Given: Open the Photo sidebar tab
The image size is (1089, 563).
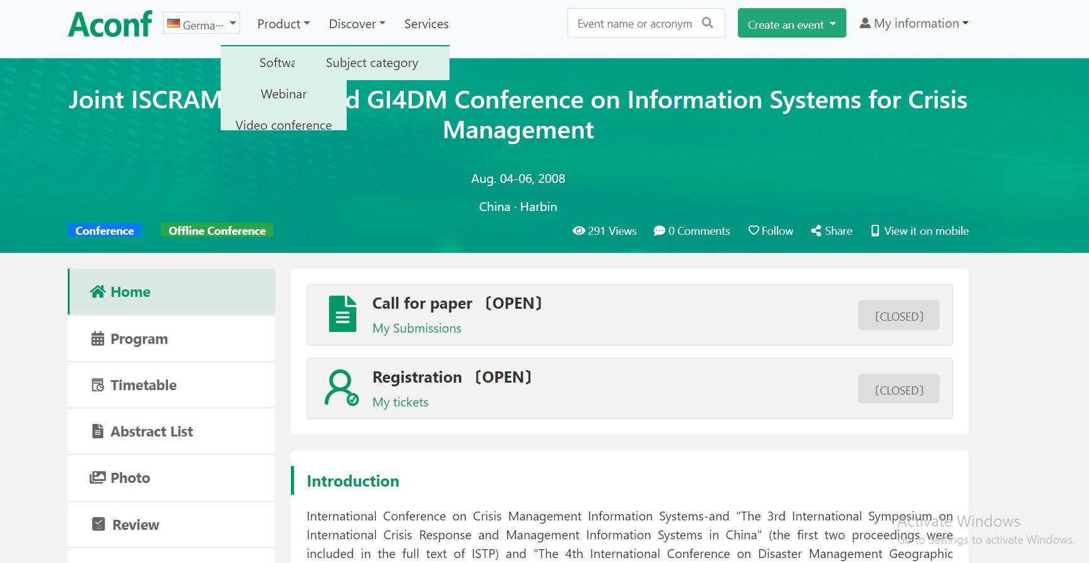Looking at the screenshot, I should (172, 478).
